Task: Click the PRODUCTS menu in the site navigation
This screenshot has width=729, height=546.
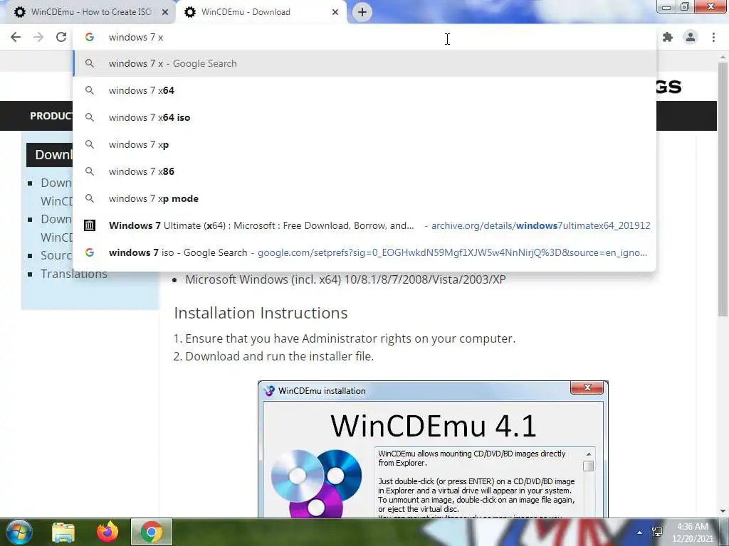Action: [x=51, y=116]
